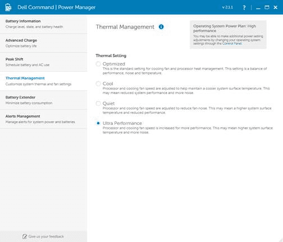This screenshot has height=242, width=283.
Task: Select the Quiet thermal setting
Action: coord(98,104)
